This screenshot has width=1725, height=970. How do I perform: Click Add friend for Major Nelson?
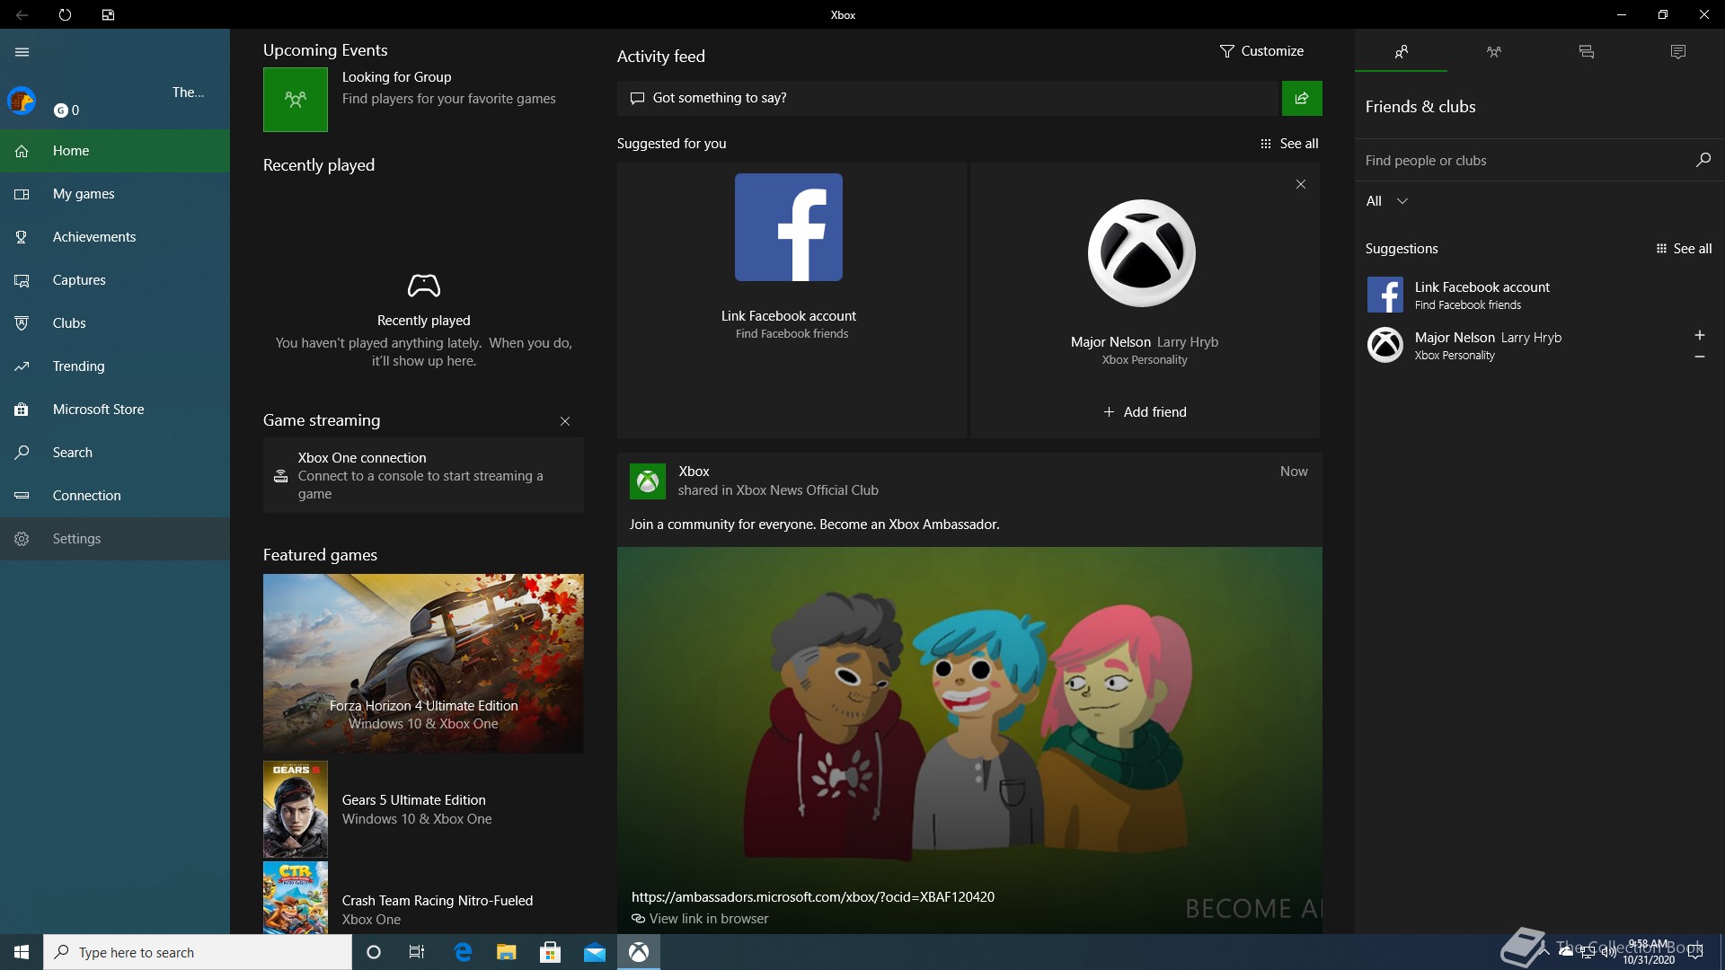pos(1145,412)
